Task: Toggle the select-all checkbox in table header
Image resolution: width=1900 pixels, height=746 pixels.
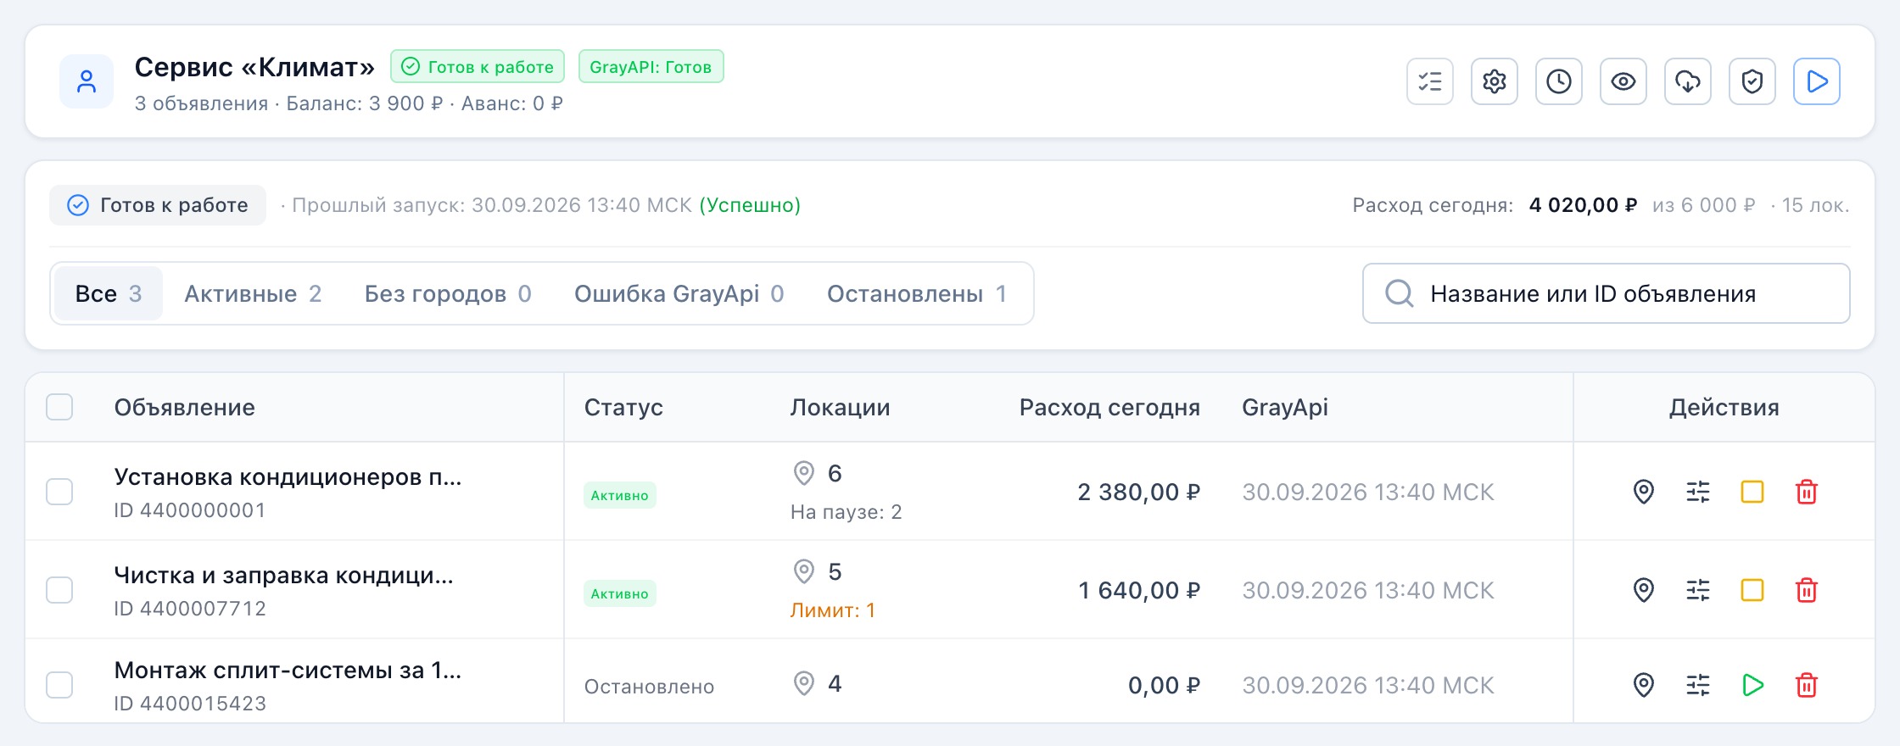Action: (59, 407)
